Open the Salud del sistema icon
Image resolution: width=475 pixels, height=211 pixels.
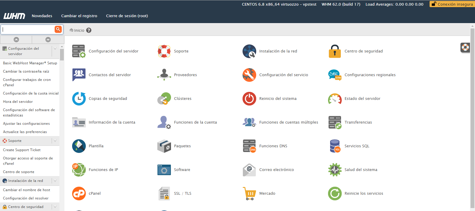click(x=335, y=170)
